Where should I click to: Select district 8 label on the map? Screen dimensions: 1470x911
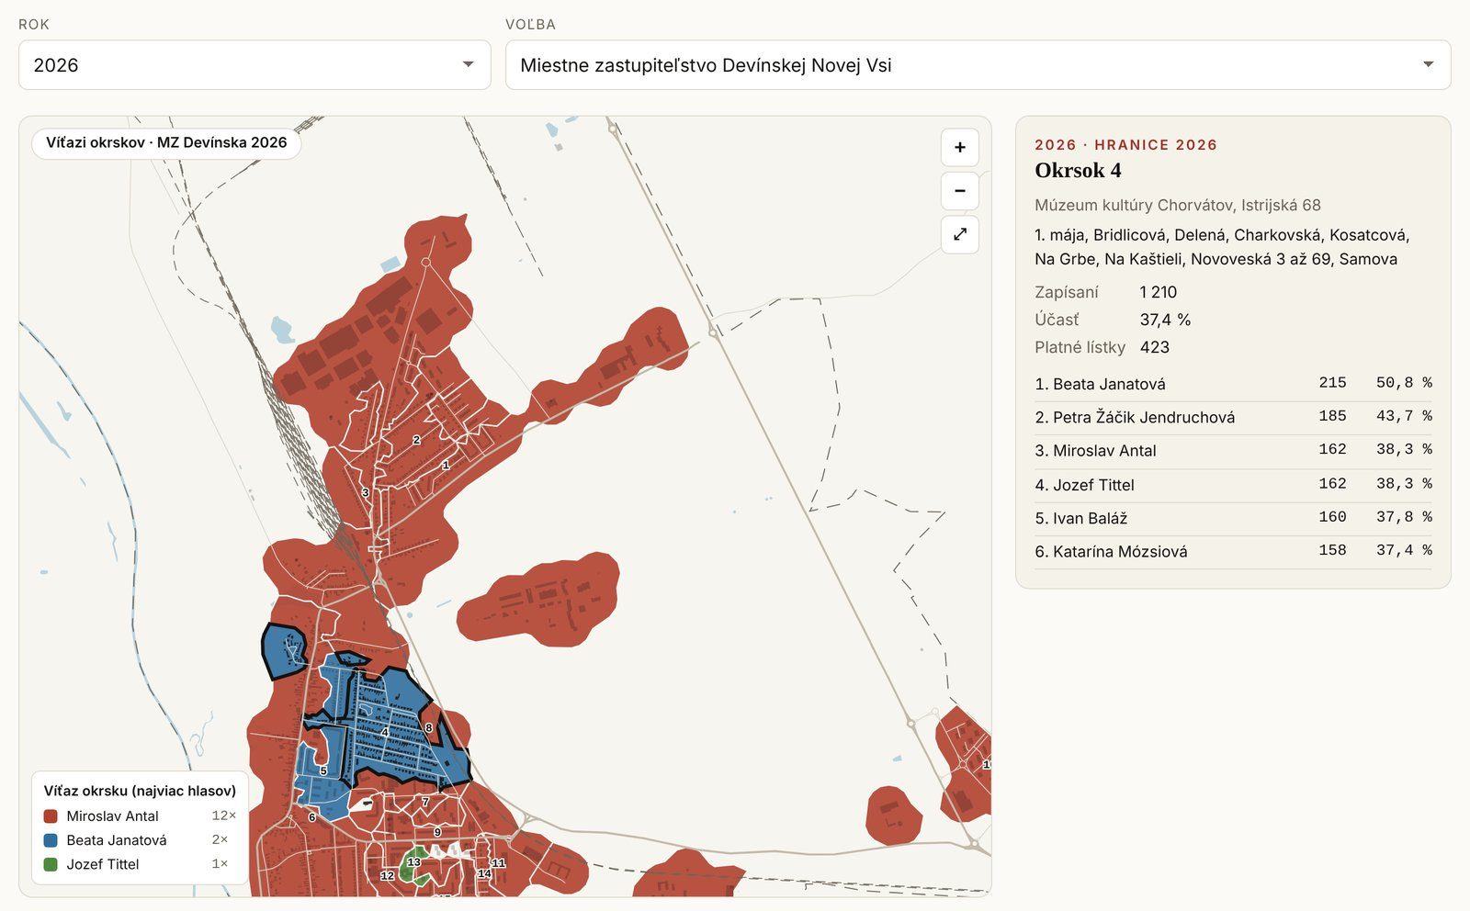click(x=428, y=728)
